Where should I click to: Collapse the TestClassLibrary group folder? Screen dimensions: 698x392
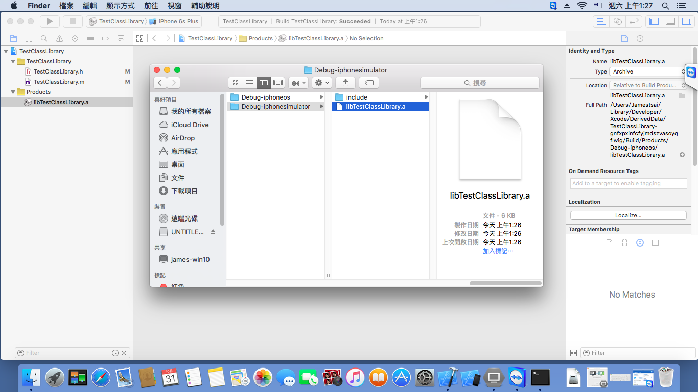(13, 61)
